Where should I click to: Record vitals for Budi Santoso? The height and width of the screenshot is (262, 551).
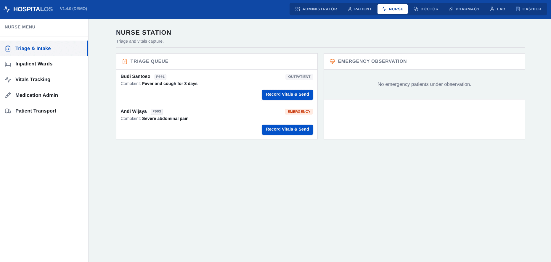[287, 95]
